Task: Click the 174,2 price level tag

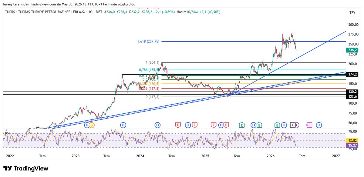Action: click(352, 74)
